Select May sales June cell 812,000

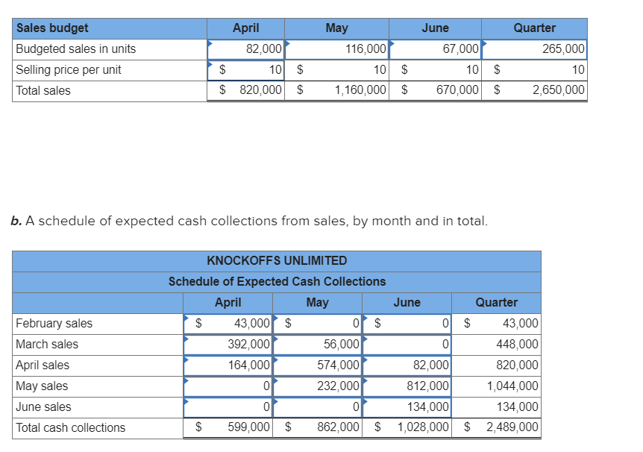tap(407, 386)
